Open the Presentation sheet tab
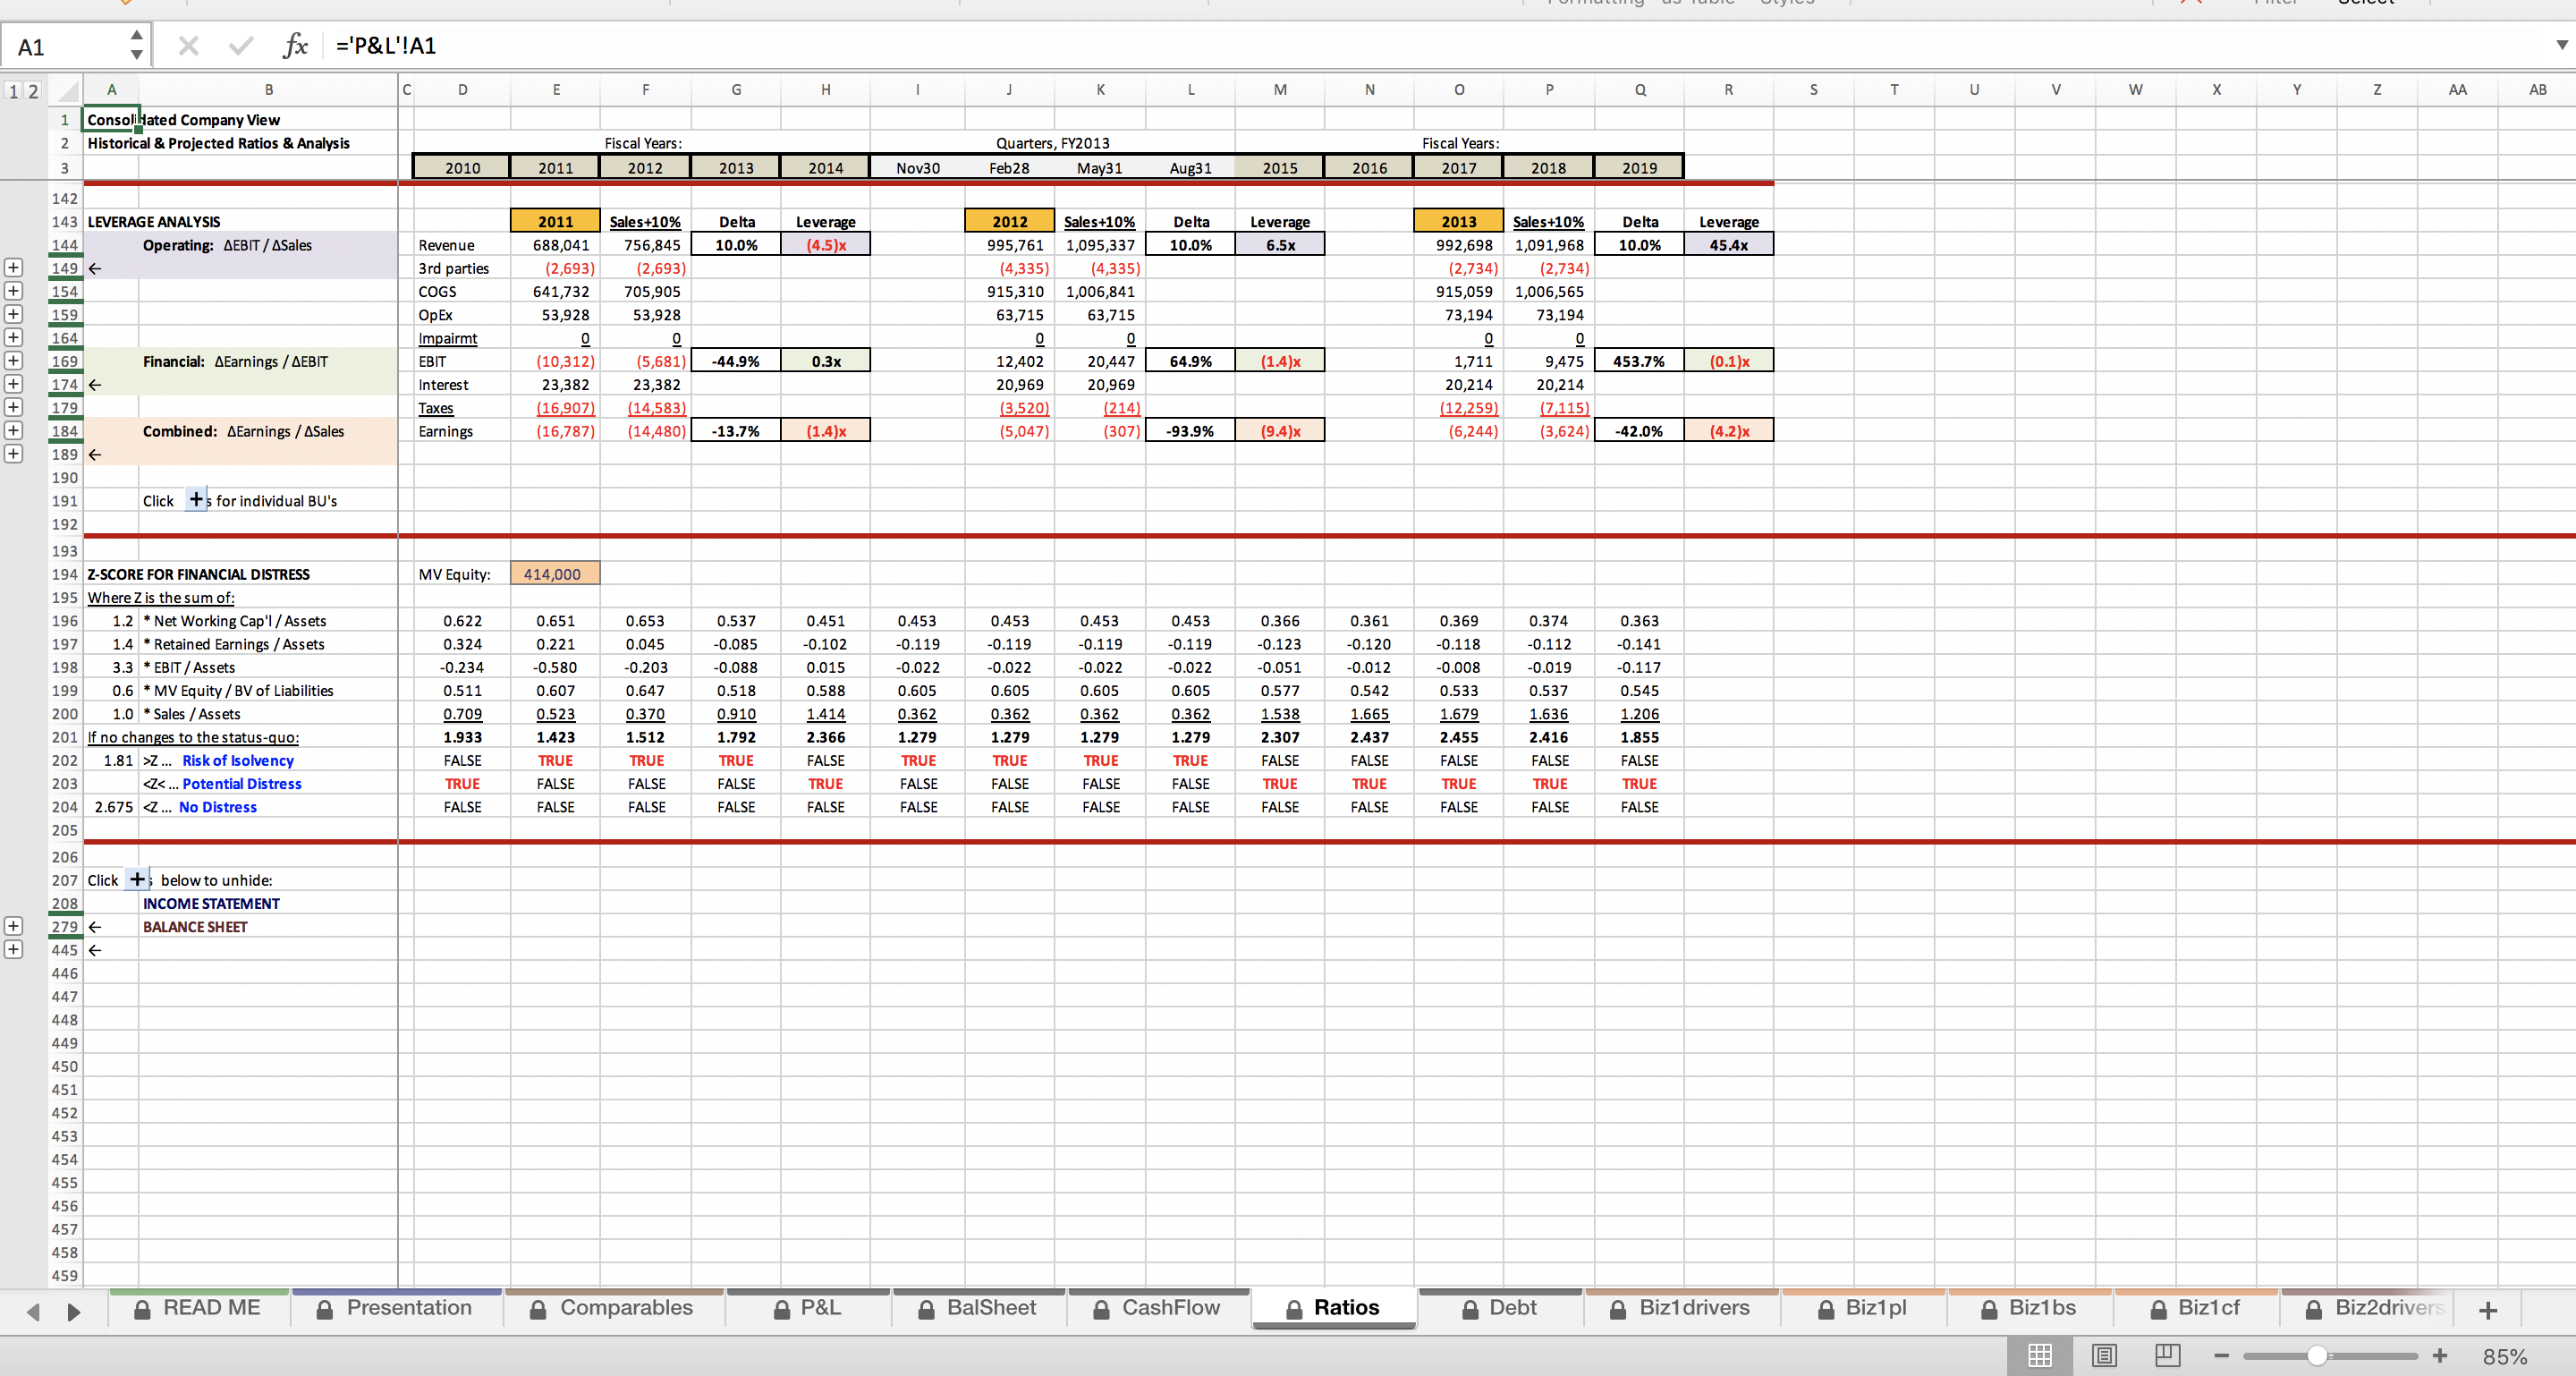The width and height of the screenshot is (2576, 1376). pyautogui.click(x=395, y=1308)
